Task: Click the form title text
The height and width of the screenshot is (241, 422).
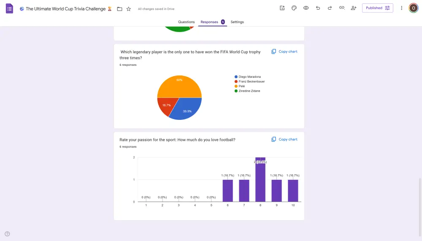Action: pos(66,9)
